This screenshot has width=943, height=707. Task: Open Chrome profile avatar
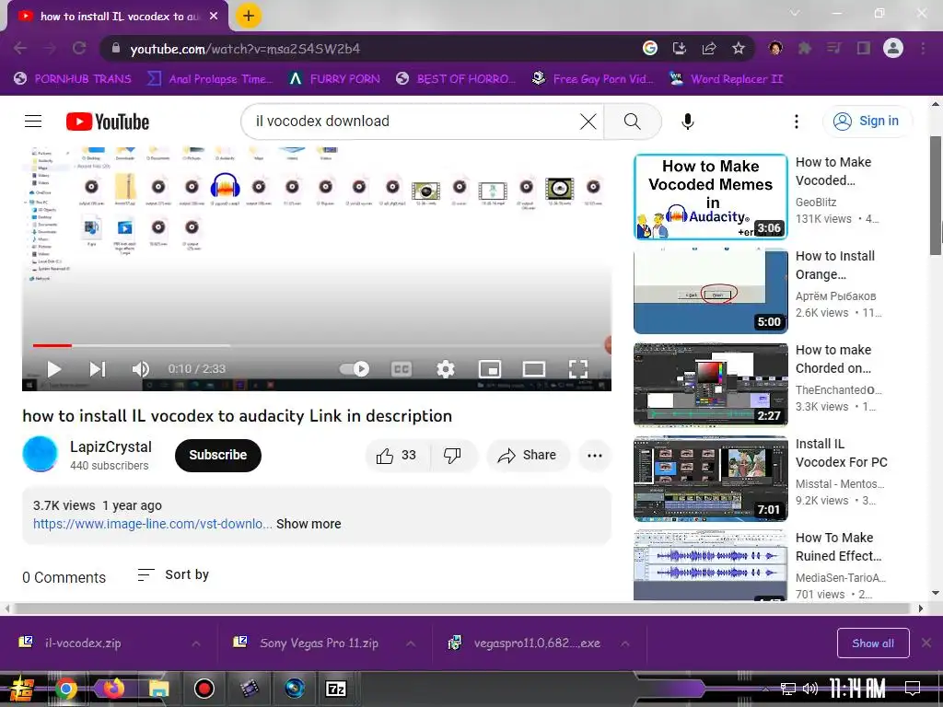tap(893, 48)
